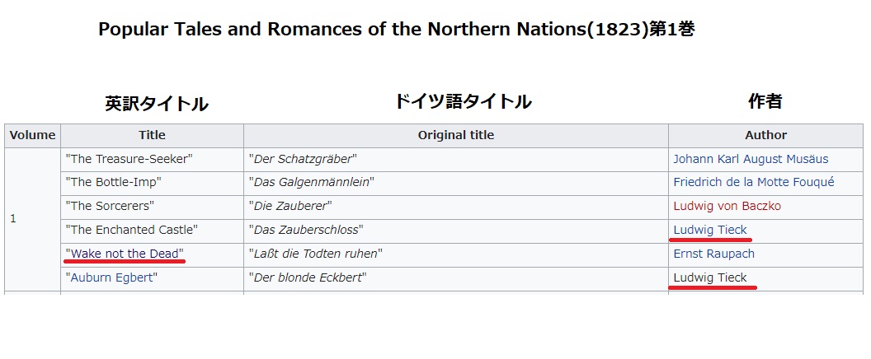Click "Der blonde Eckbert" original title cell

pos(456,278)
